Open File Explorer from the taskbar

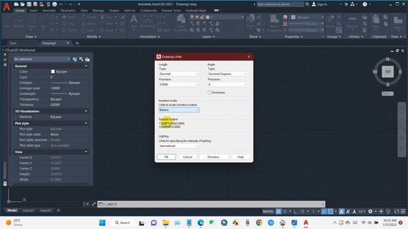tap(166, 223)
